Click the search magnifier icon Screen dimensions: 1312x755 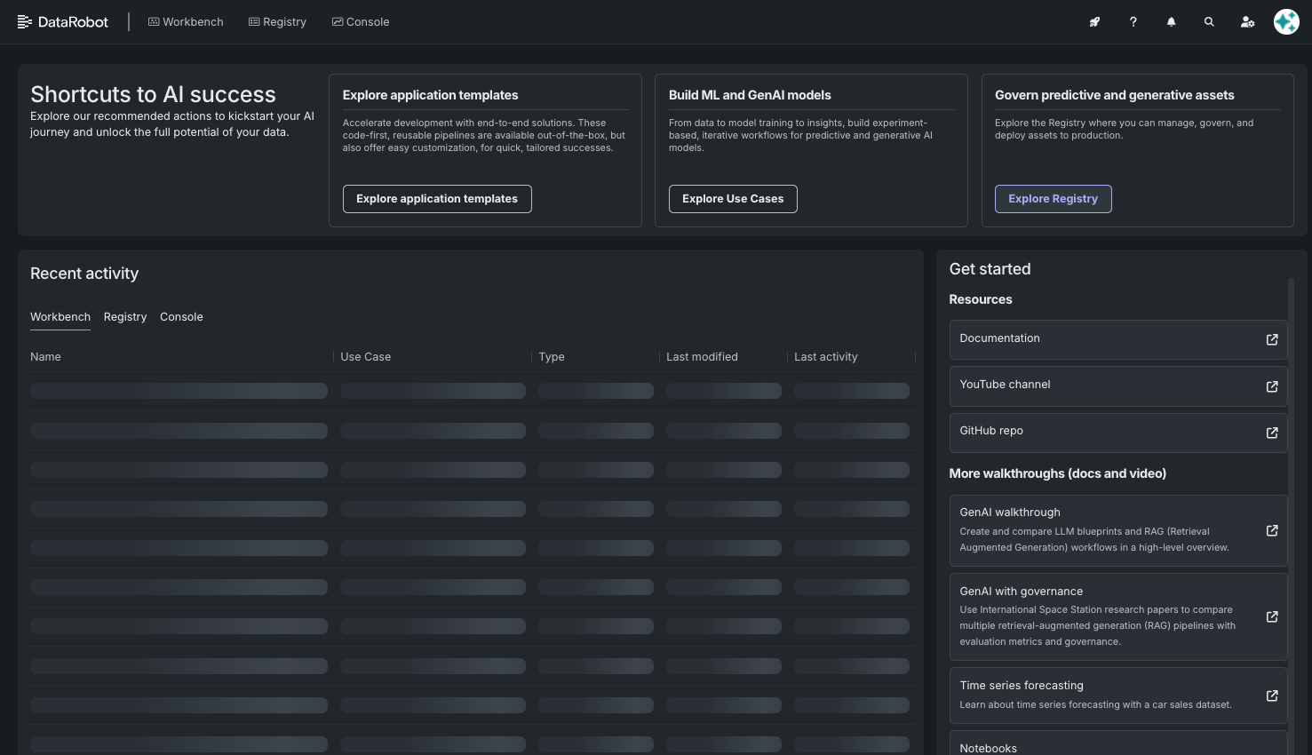point(1209,22)
